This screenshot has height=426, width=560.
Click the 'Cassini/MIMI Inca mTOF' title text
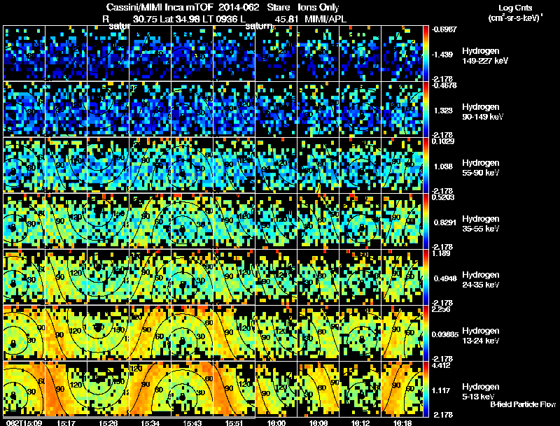tap(160, 7)
